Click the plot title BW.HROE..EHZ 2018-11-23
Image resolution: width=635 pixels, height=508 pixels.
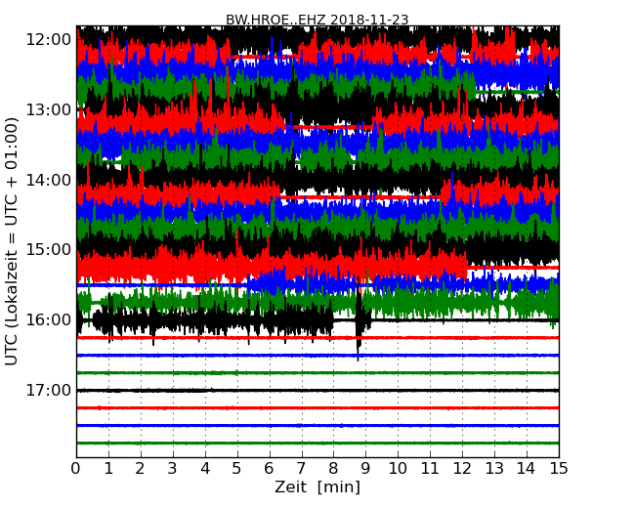317,20
